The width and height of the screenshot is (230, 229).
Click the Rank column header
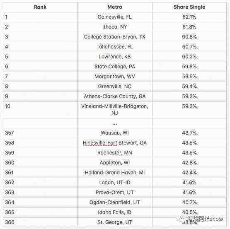pos(40,7)
